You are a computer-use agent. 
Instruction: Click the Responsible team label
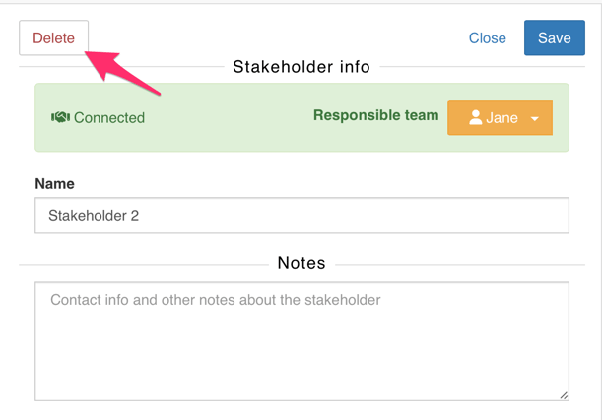tap(375, 115)
